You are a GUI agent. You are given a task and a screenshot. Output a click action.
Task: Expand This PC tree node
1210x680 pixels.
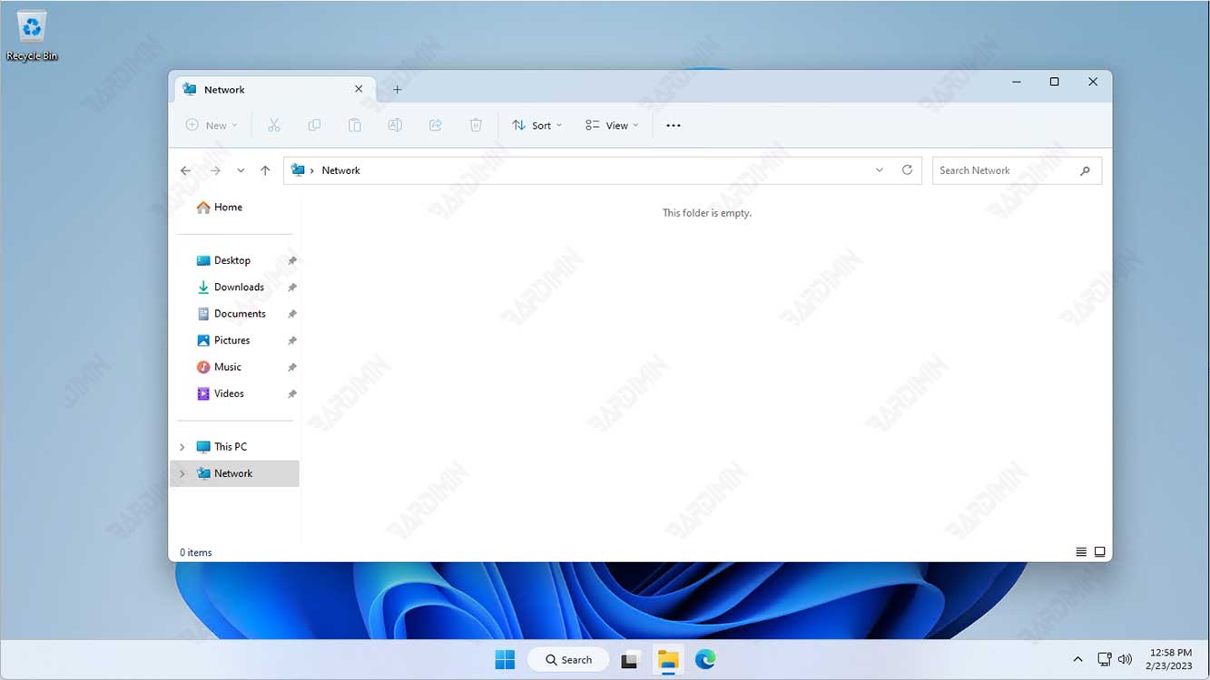(182, 447)
